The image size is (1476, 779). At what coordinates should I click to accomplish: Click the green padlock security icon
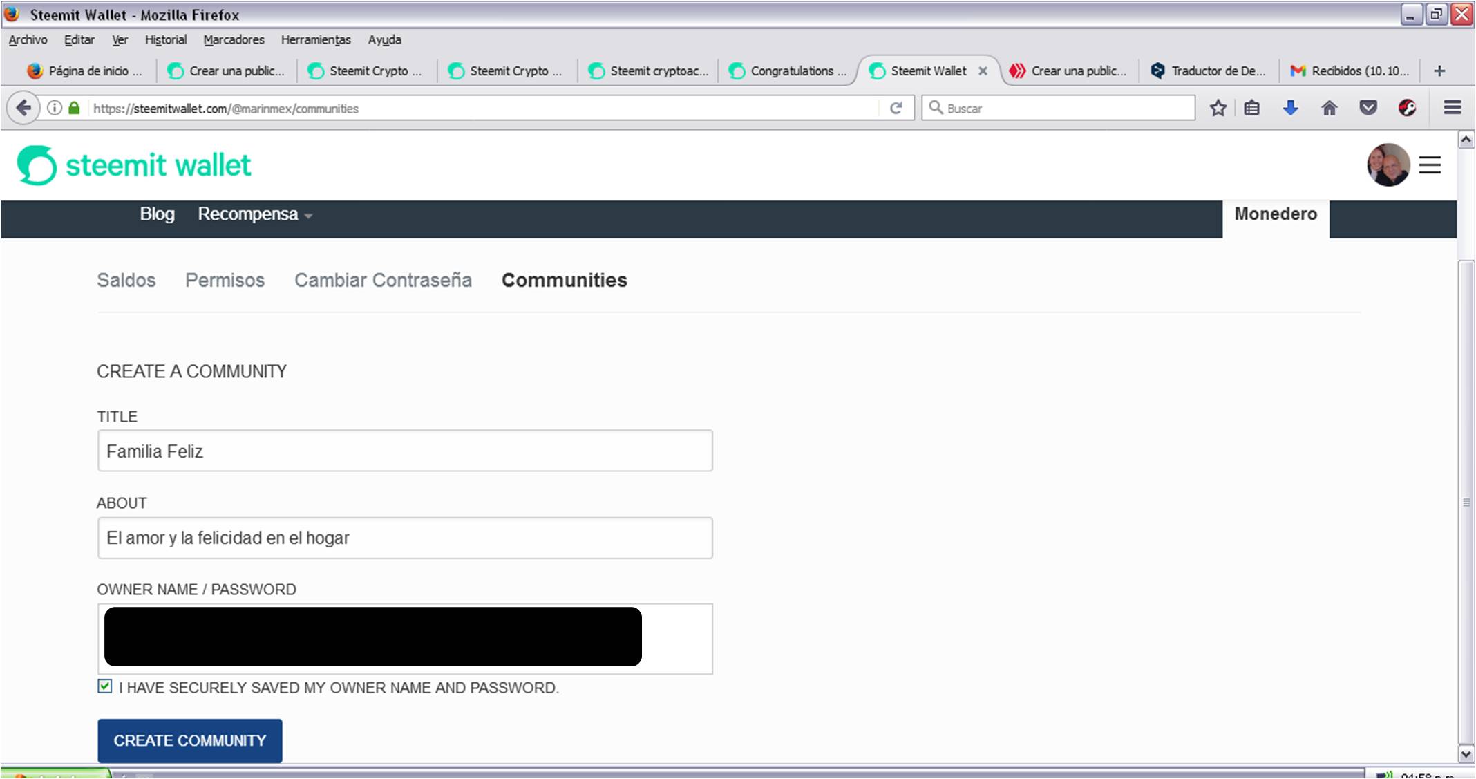coord(75,108)
